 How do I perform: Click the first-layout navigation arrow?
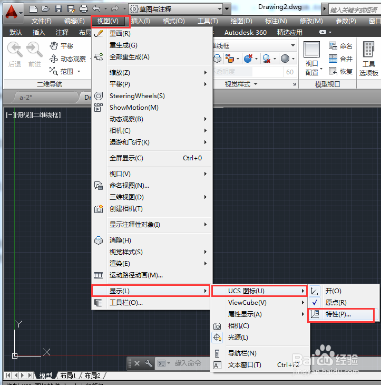click(x=8, y=375)
